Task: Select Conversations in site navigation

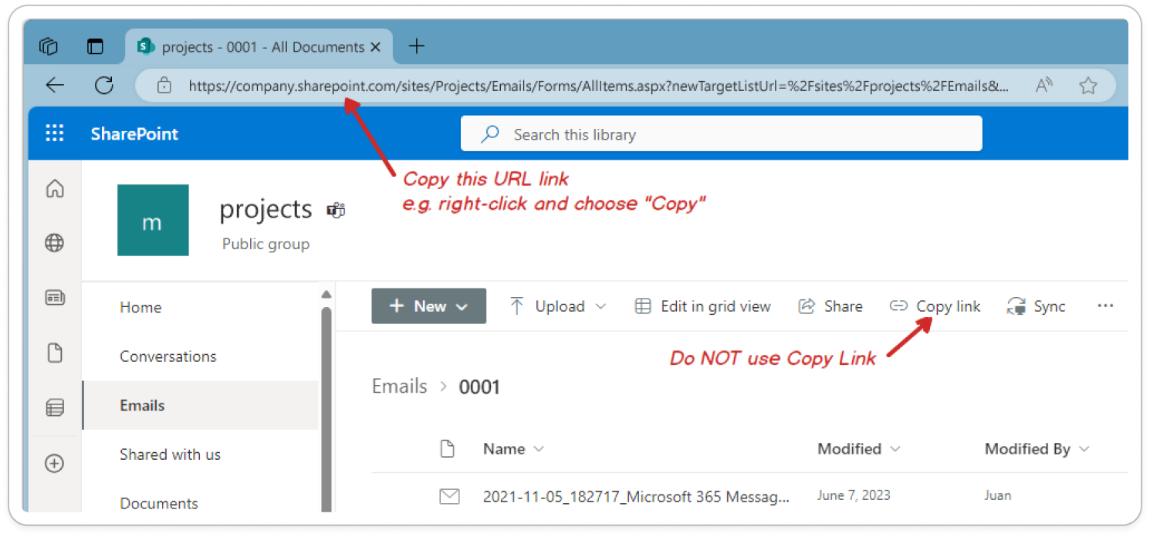Action: [x=167, y=356]
